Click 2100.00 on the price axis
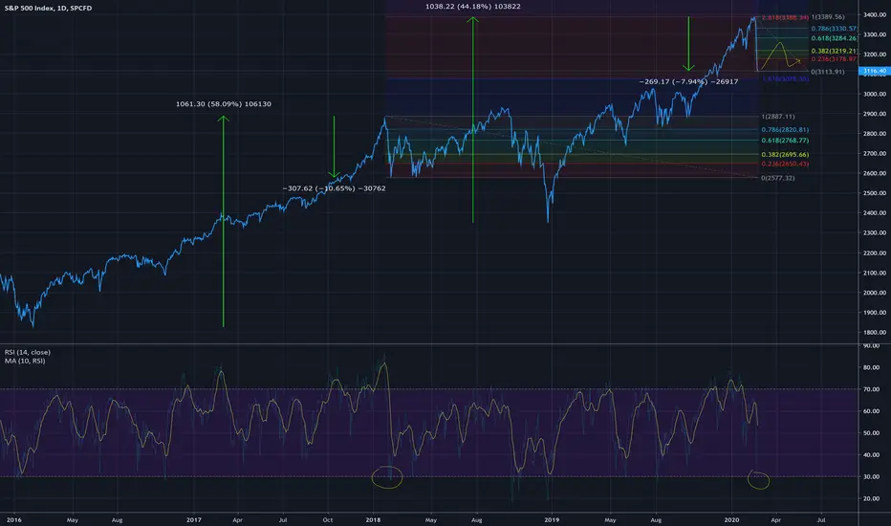891x526 pixels. 875,273
